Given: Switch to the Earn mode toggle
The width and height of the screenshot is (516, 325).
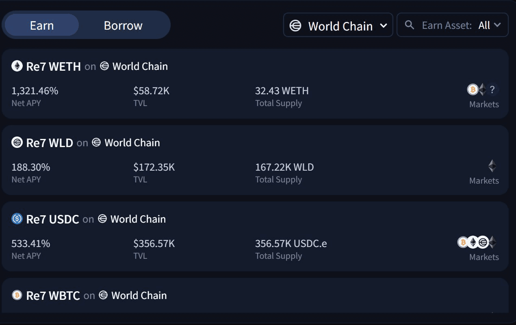Looking at the screenshot, I should coord(42,25).
